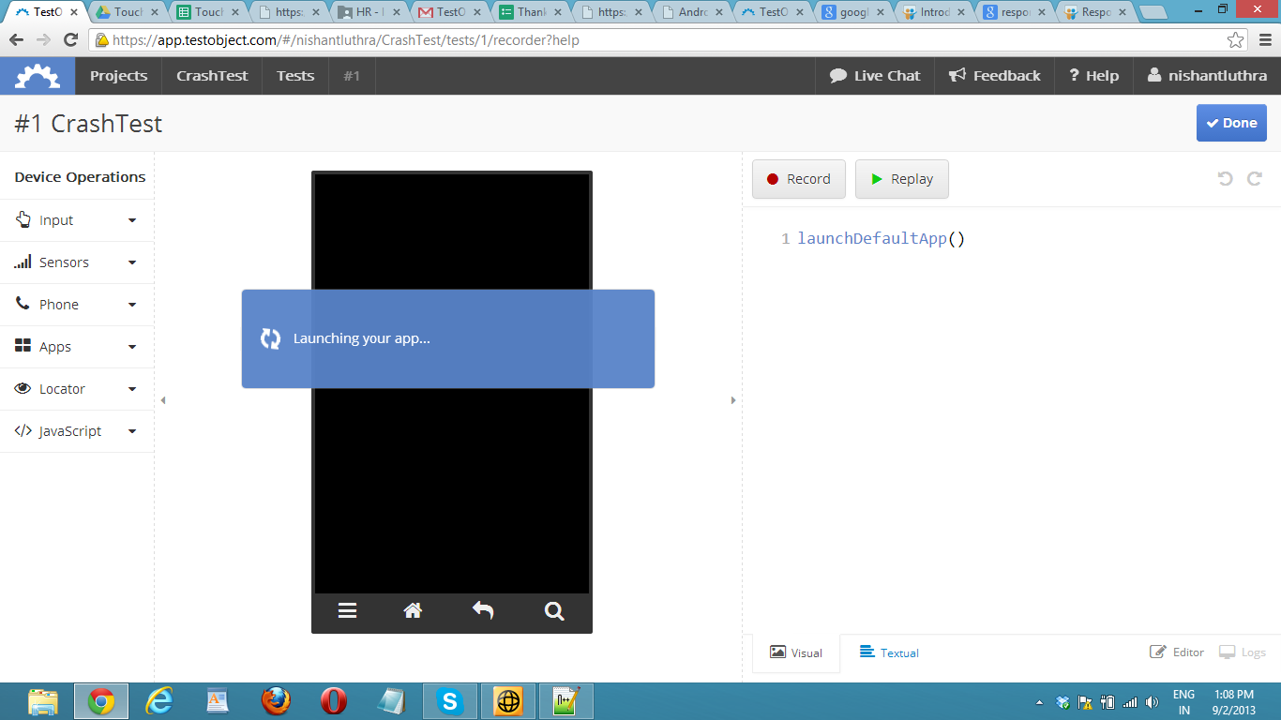1281x720 pixels.
Task: Start recording with the Record button
Action: 799,179
